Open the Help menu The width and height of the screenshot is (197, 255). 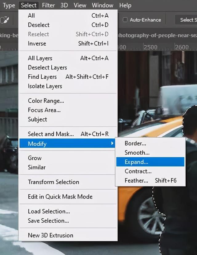125,5
